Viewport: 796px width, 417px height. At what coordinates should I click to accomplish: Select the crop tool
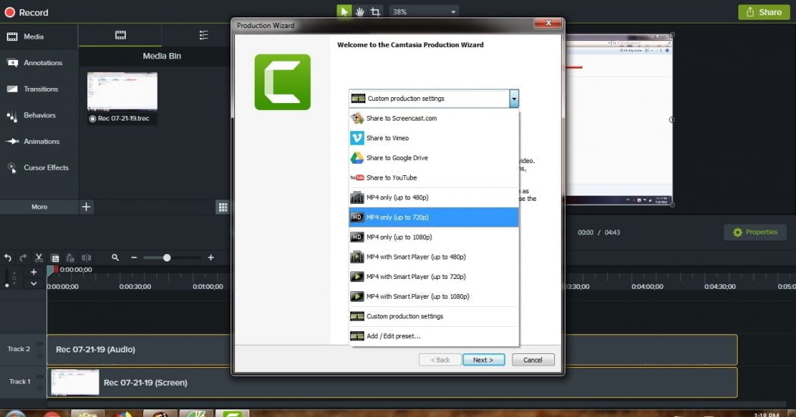click(376, 11)
